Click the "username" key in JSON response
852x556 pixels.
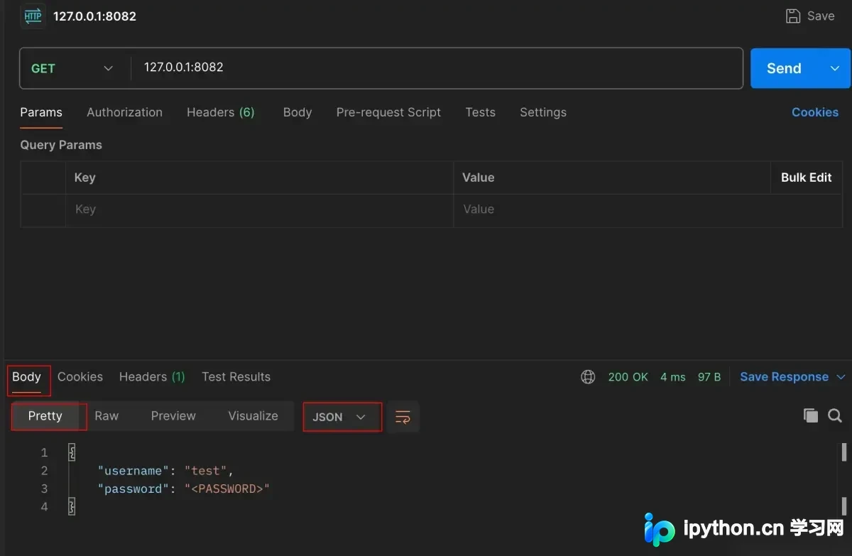(133, 471)
